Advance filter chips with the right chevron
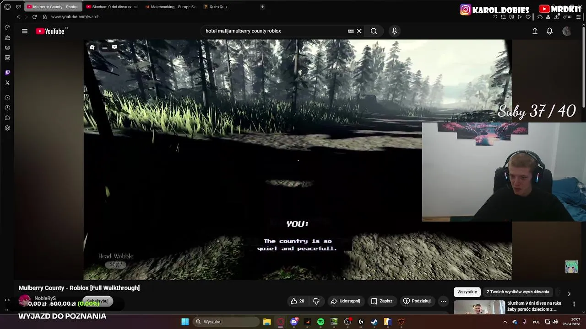This screenshot has width=586, height=329. [569, 294]
